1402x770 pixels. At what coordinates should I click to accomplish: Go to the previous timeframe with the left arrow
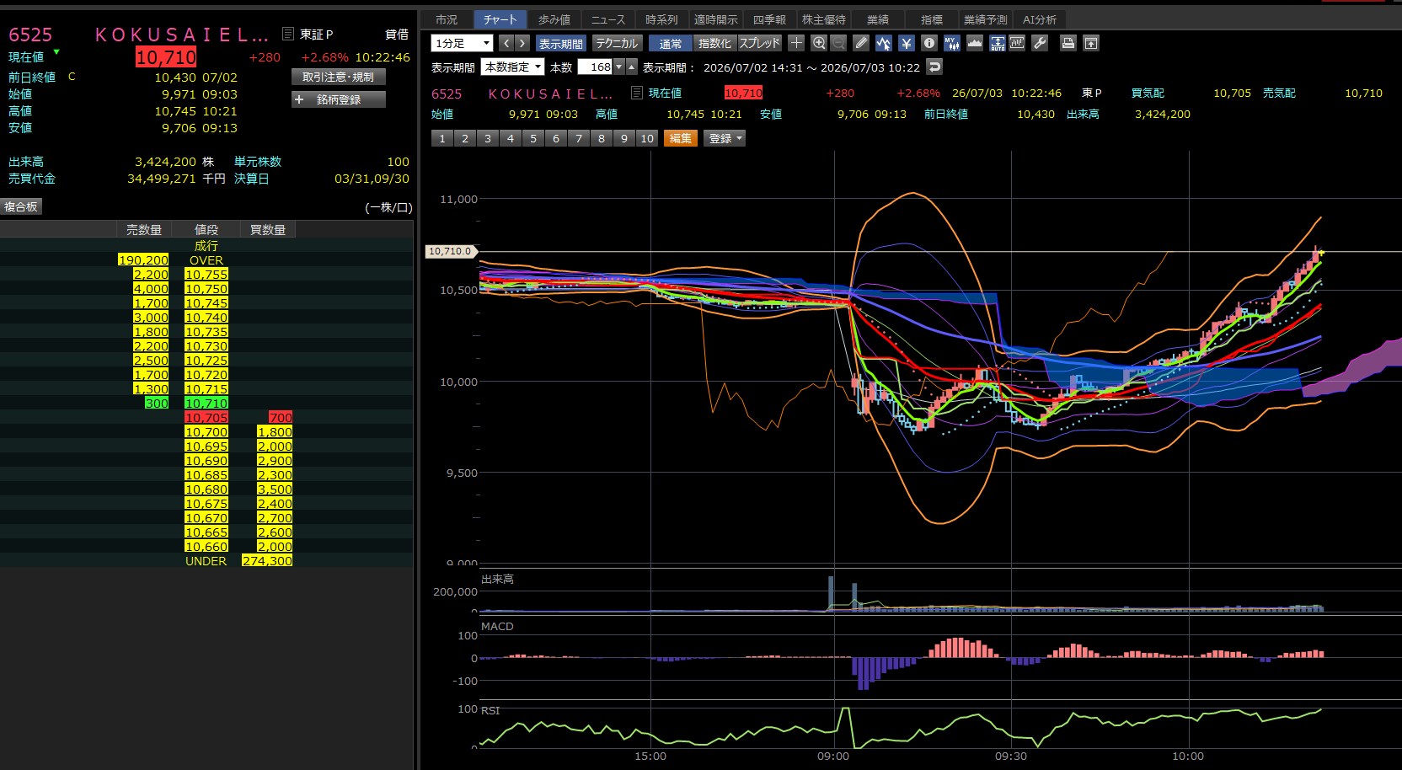[x=506, y=43]
